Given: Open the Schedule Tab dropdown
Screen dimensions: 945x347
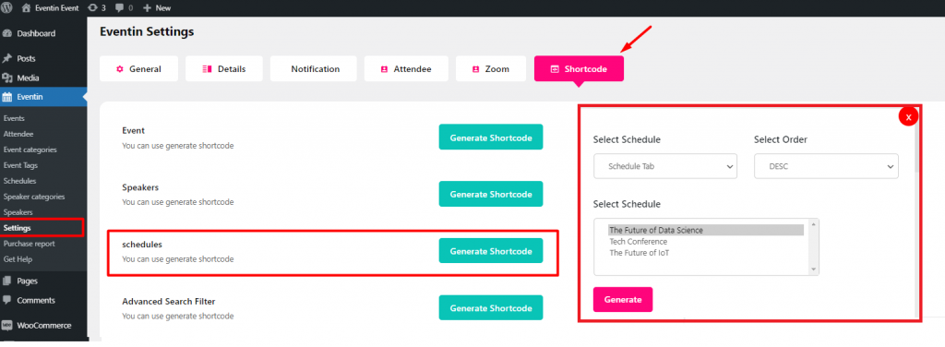Looking at the screenshot, I should click(664, 166).
